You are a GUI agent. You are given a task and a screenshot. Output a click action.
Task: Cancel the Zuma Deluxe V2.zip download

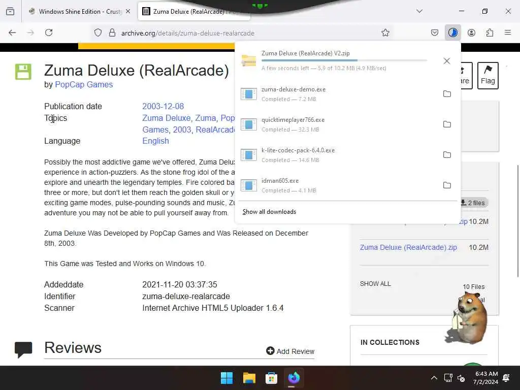pyautogui.click(x=447, y=61)
